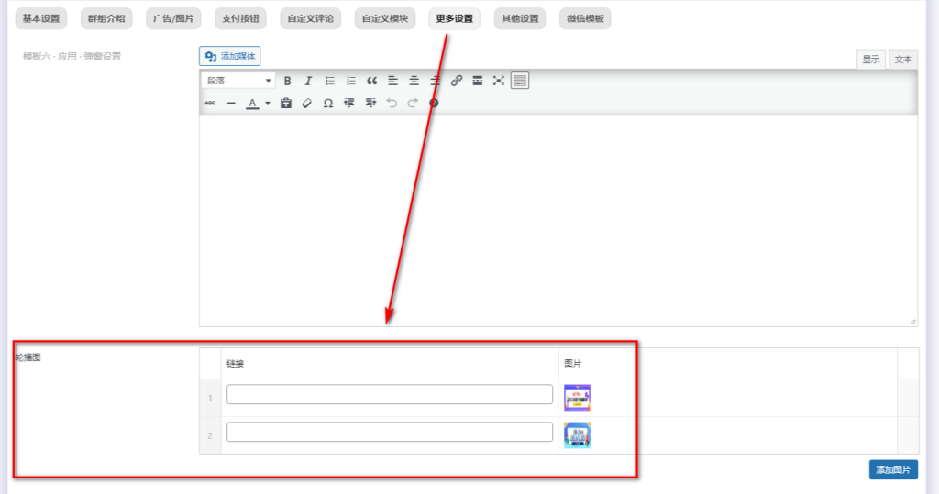Click the first carousel link input field
This screenshot has width=939, height=494.
390,395
